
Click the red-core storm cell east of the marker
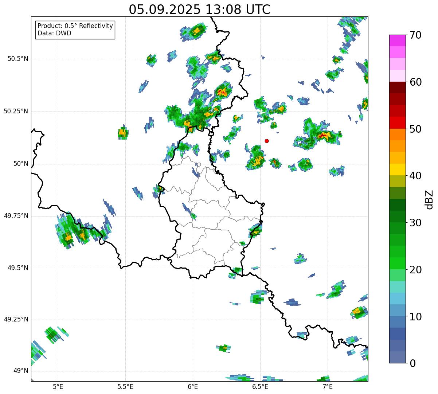click(x=323, y=136)
